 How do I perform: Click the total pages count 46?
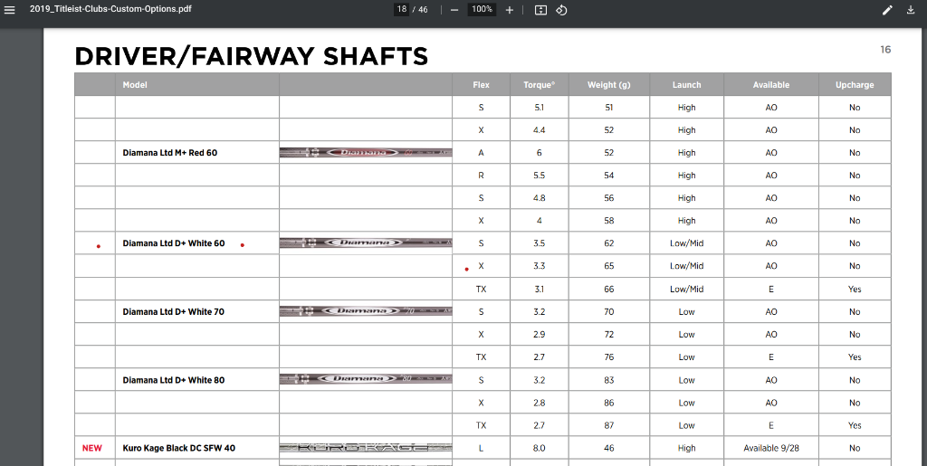(423, 9)
